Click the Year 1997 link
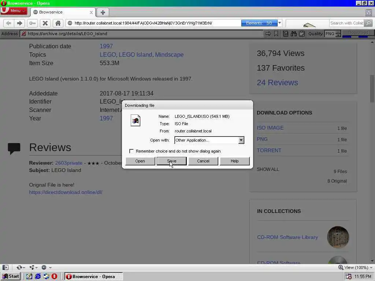 pos(106,118)
